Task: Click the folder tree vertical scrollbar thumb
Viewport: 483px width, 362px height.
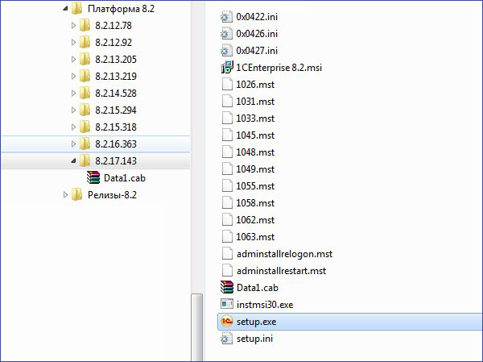Action: [x=197, y=327]
